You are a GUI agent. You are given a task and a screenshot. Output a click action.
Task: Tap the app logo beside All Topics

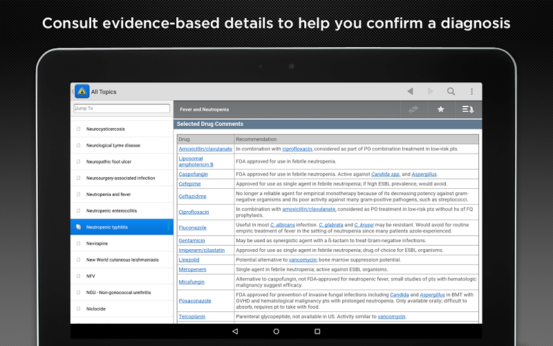pos(82,91)
